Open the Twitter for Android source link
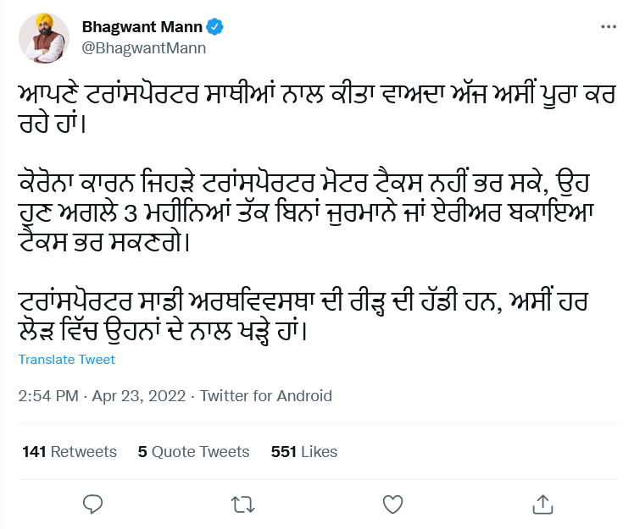The height and width of the screenshot is (529, 634). click(x=266, y=396)
